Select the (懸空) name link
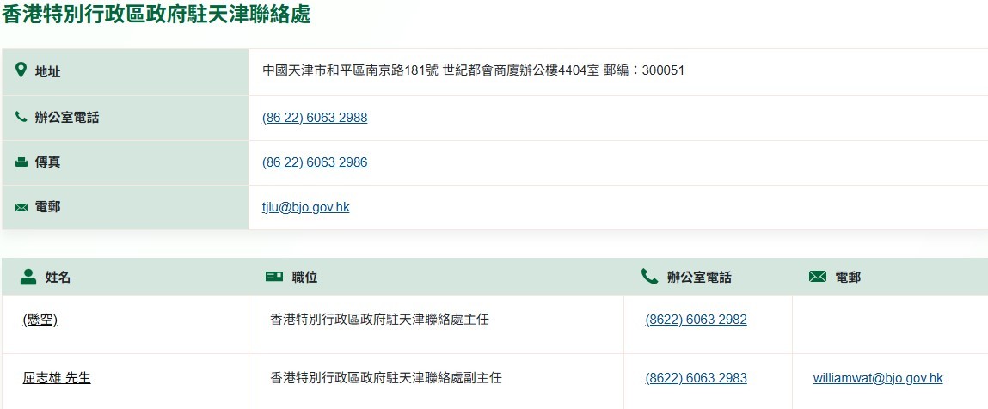 40,320
